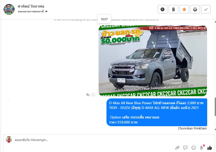The width and height of the screenshot is (216, 152).
Task: Send a thumbs-up like
Action: pos(209,148)
